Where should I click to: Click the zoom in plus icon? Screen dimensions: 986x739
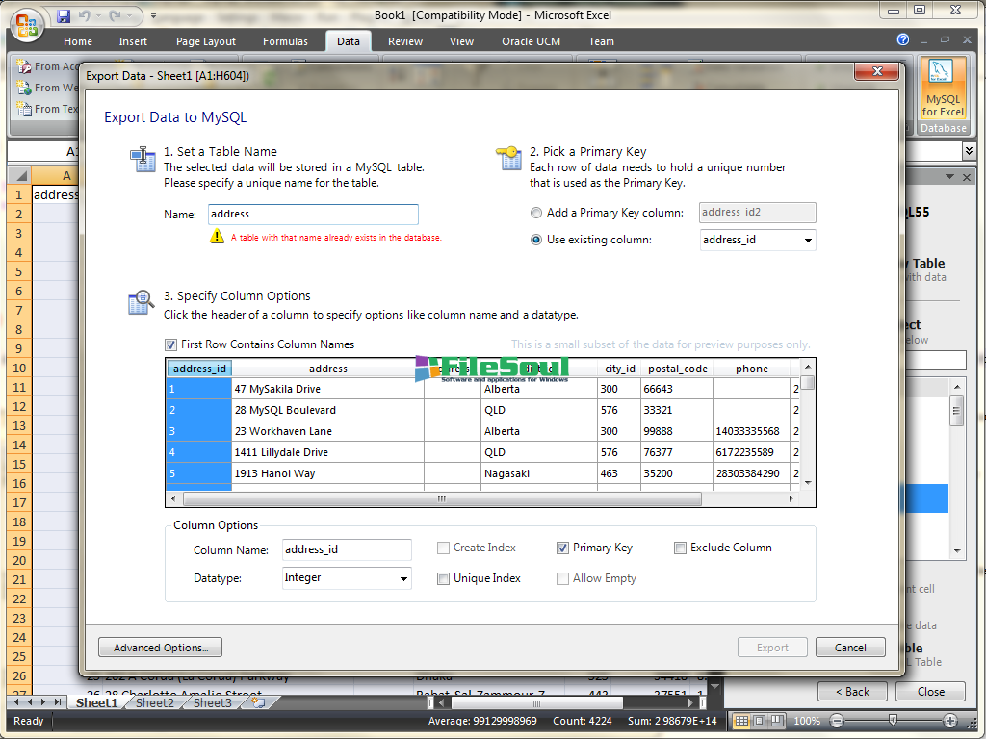coord(950,721)
